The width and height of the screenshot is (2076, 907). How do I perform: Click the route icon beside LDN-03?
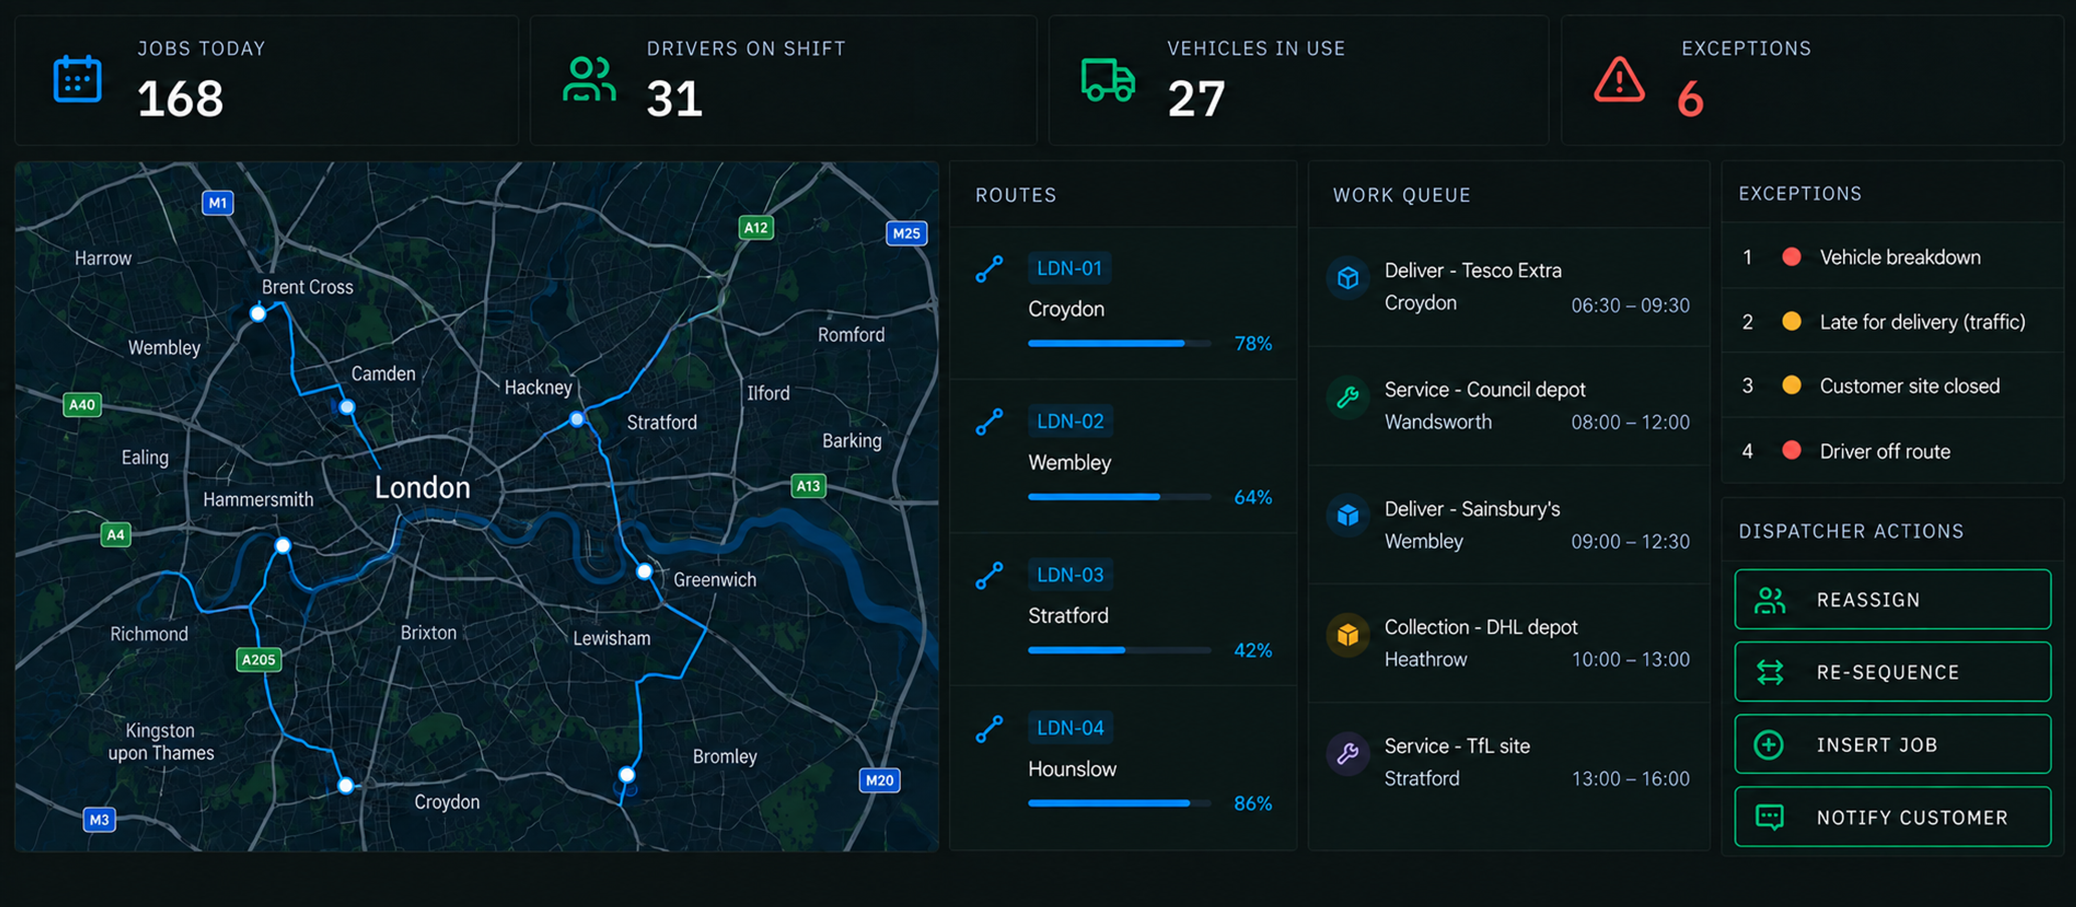coord(989,576)
